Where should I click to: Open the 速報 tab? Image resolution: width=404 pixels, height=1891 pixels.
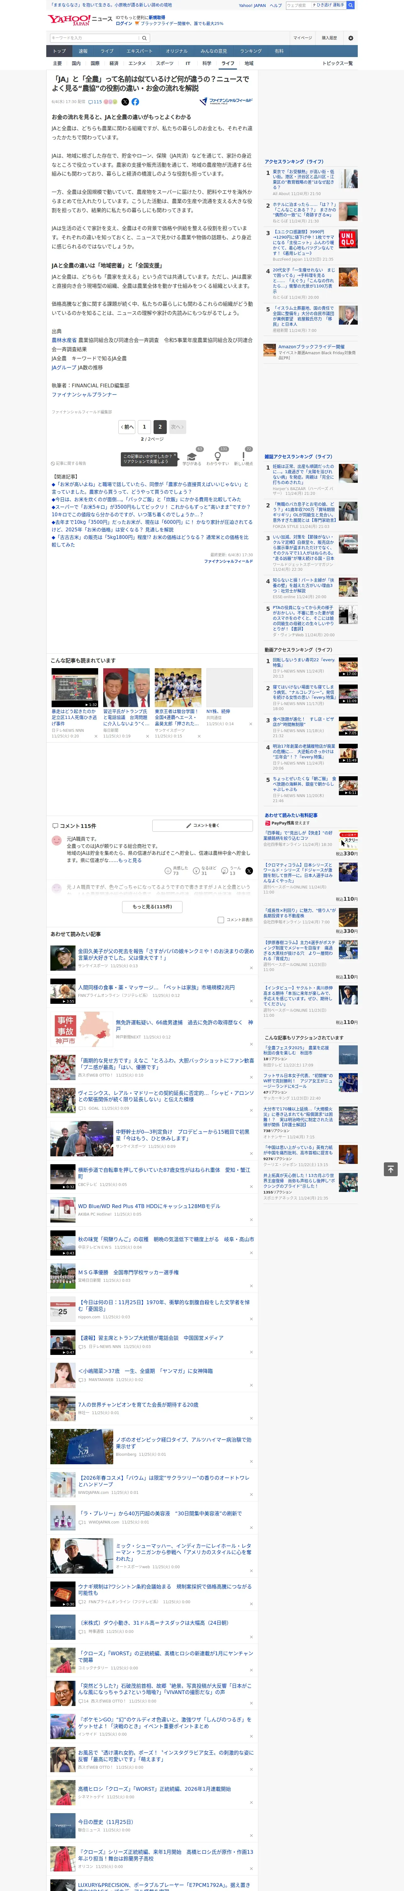pos(83,51)
